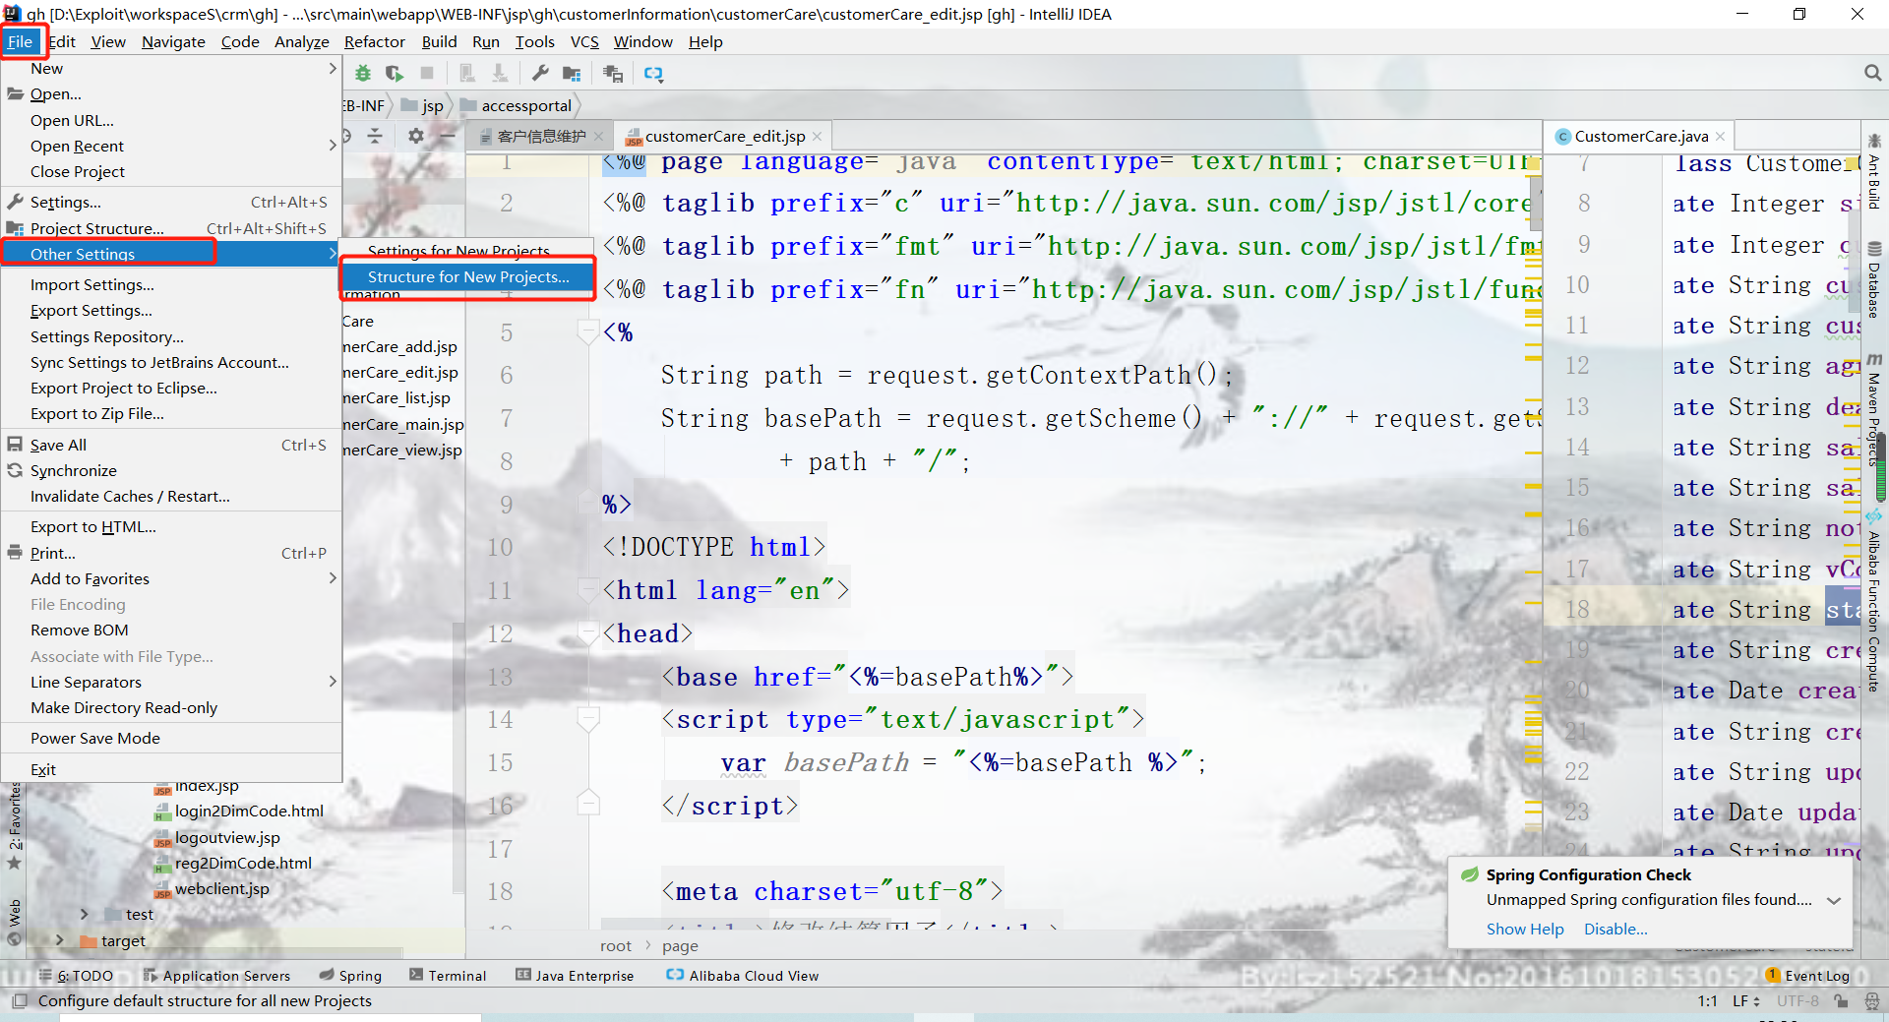Open Settings via the wrench toolbar icon

click(540, 74)
